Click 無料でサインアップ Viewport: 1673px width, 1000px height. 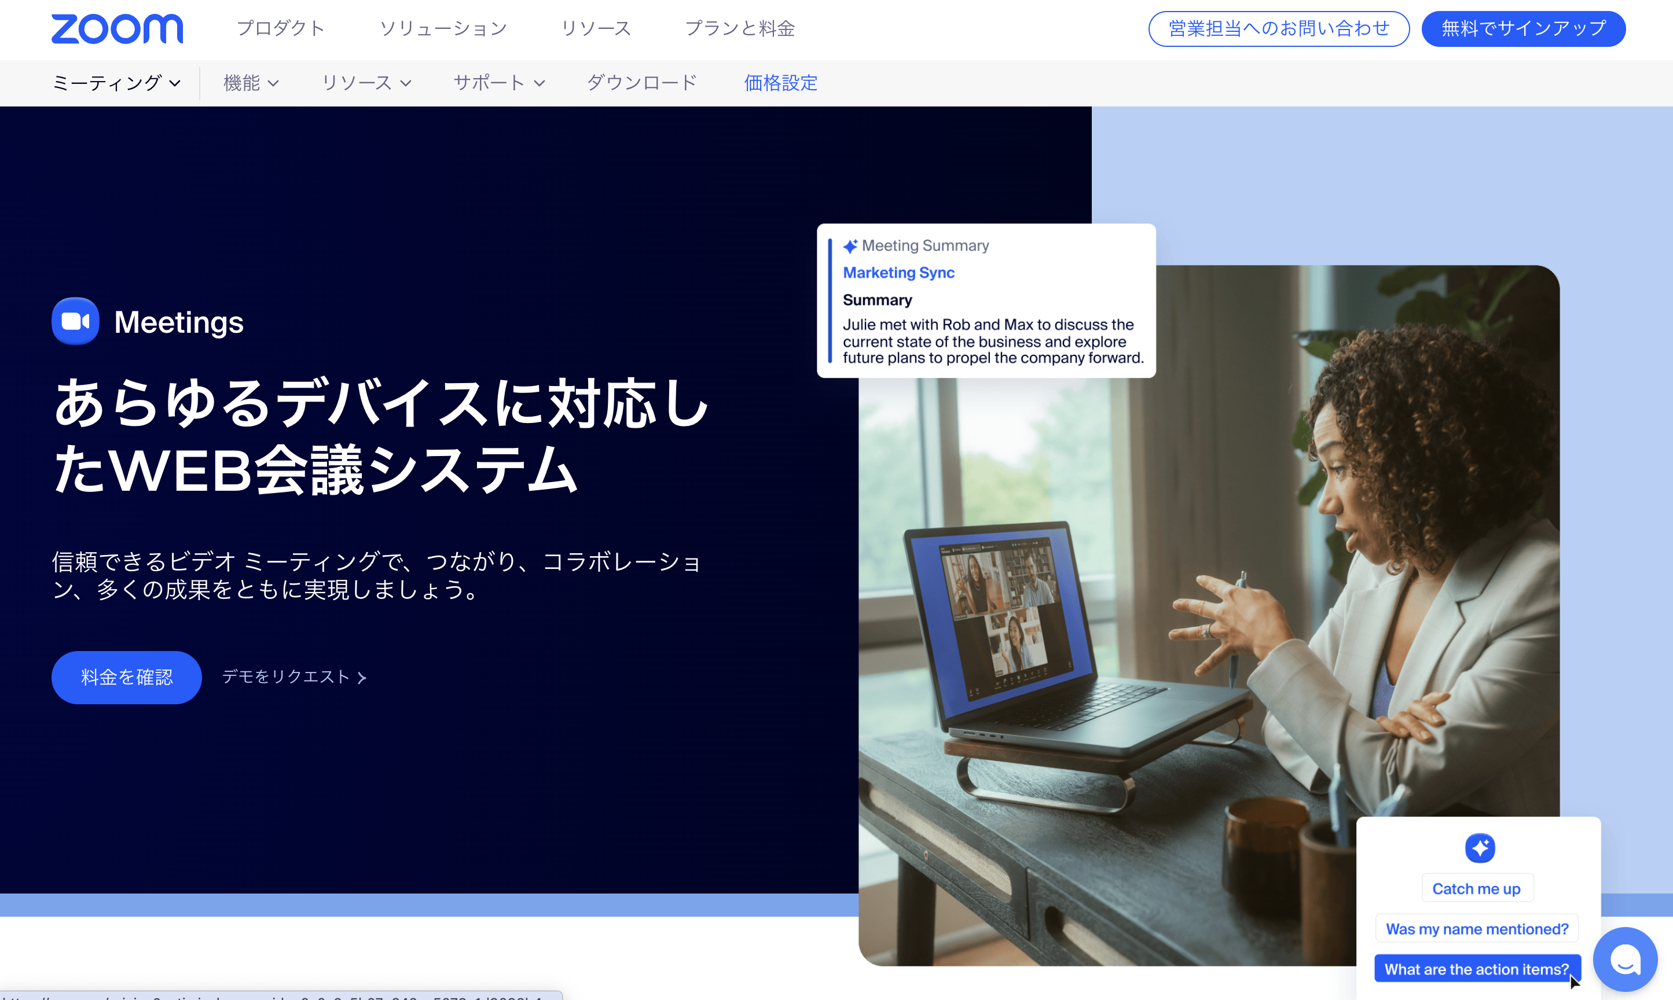click(1524, 28)
